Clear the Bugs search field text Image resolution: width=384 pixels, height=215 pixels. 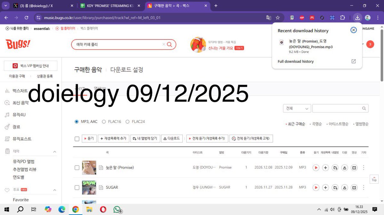(x=164, y=44)
